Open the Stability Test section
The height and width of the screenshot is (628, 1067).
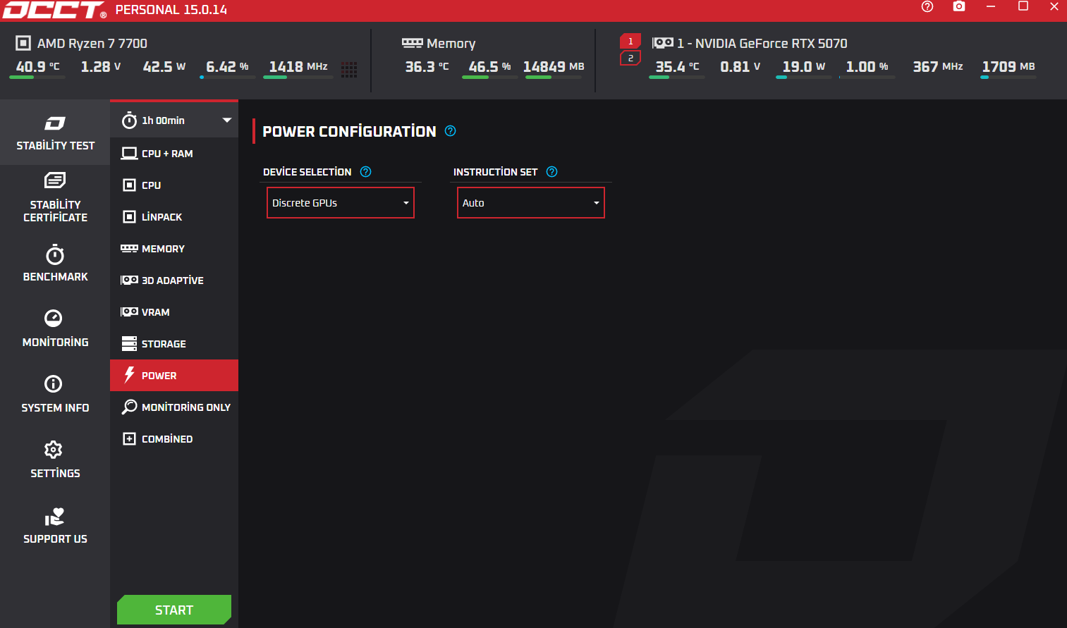(55, 133)
